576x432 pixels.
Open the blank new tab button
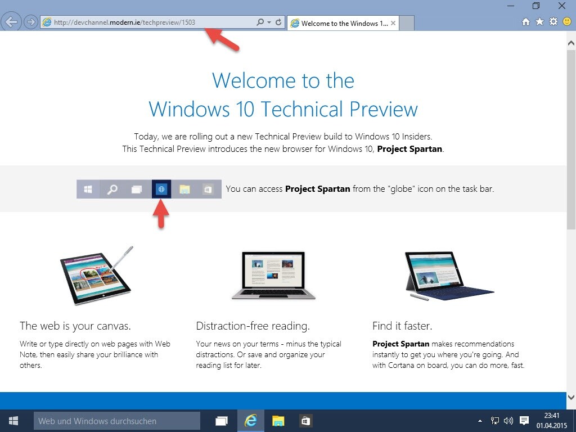(x=407, y=24)
